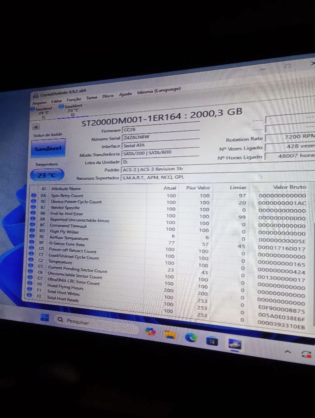Open the Copilot taskbar icon
The width and height of the screenshot is (315, 418).
(x=151, y=332)
